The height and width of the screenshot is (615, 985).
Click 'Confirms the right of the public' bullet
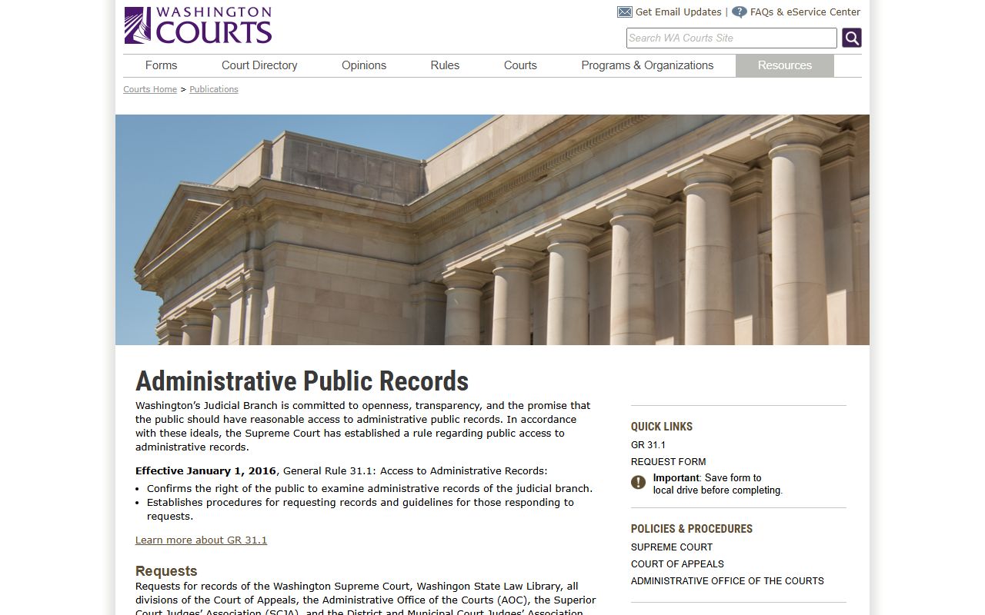[x=369, y=488]
